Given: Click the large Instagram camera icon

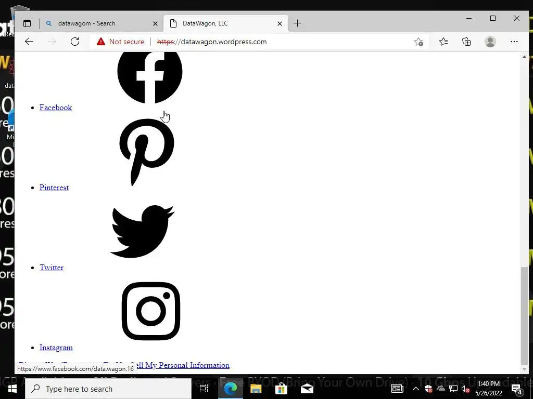Looking at the screenshot, I should point(151,311).
